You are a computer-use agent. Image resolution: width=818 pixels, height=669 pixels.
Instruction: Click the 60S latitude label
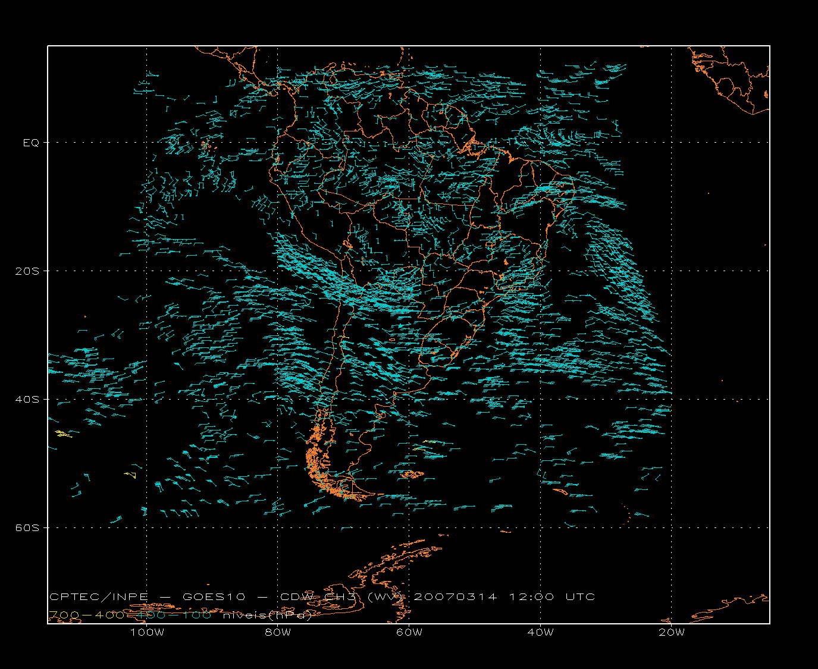[27, 528]
